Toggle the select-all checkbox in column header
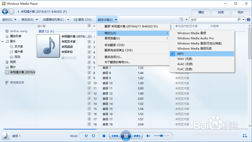 tap(89, 26)
